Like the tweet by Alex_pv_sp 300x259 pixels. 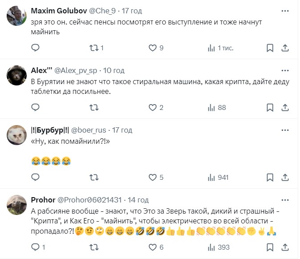point(152,107)
